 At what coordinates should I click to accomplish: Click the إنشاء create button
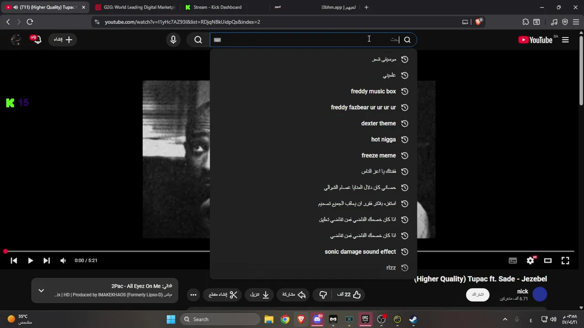(x=63, y=40)
